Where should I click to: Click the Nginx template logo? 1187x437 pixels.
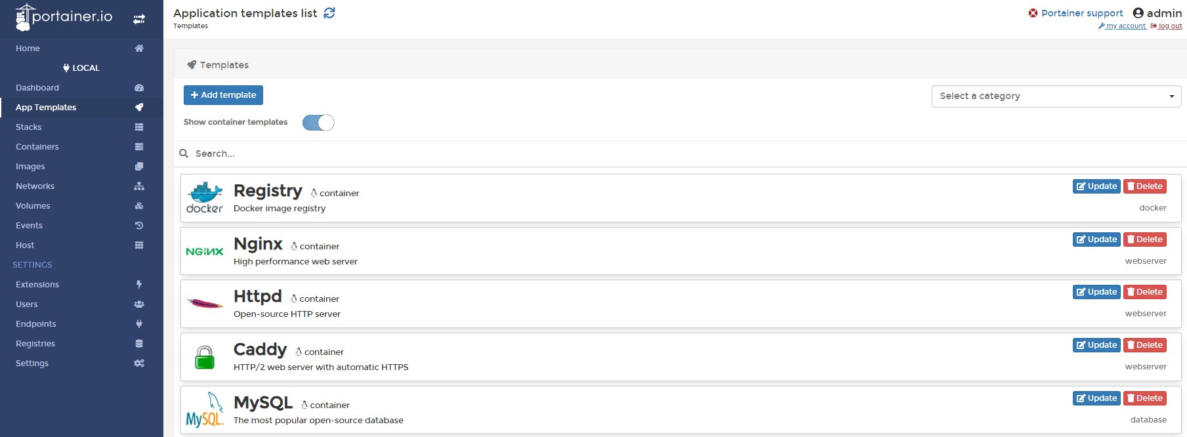point(205,251)
